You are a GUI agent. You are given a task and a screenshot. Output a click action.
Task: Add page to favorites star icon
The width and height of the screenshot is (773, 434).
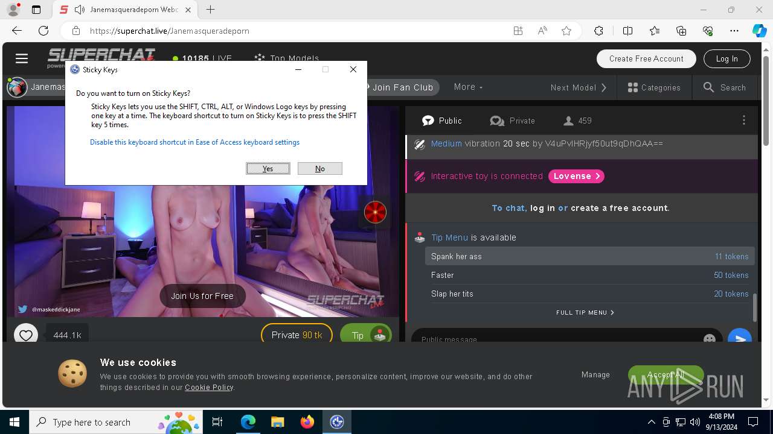pos(566,31)
